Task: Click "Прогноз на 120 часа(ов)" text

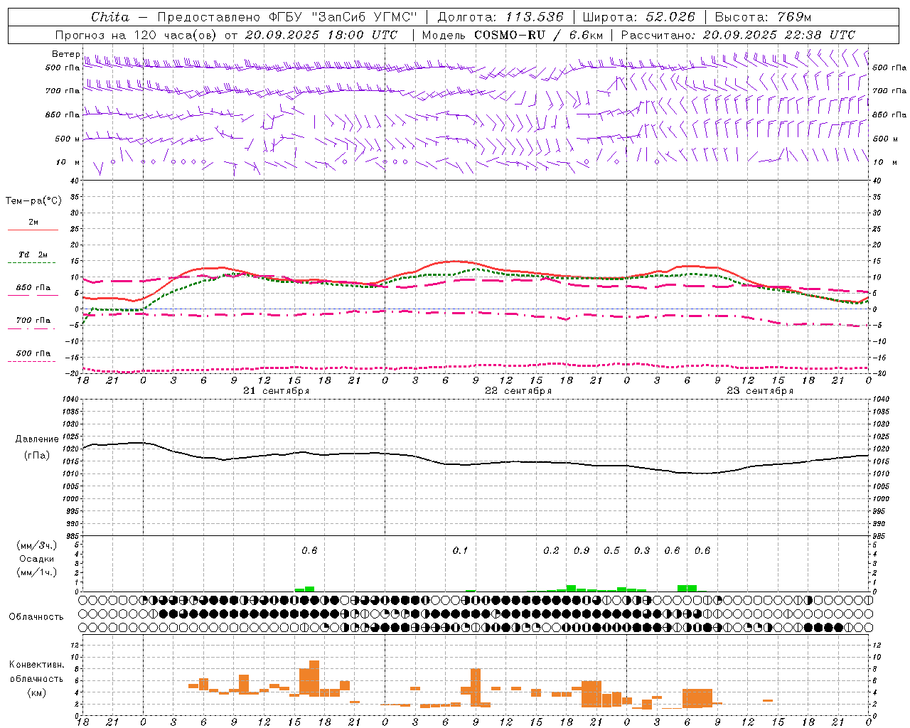Action: pyautogui.click(x=136, y=35)
